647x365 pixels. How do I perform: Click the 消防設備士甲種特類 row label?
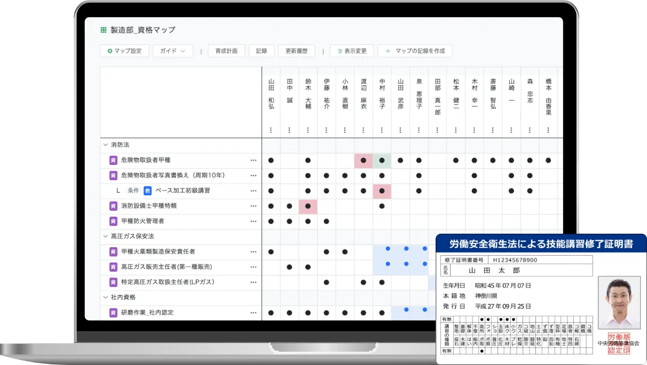click(149, 206)
